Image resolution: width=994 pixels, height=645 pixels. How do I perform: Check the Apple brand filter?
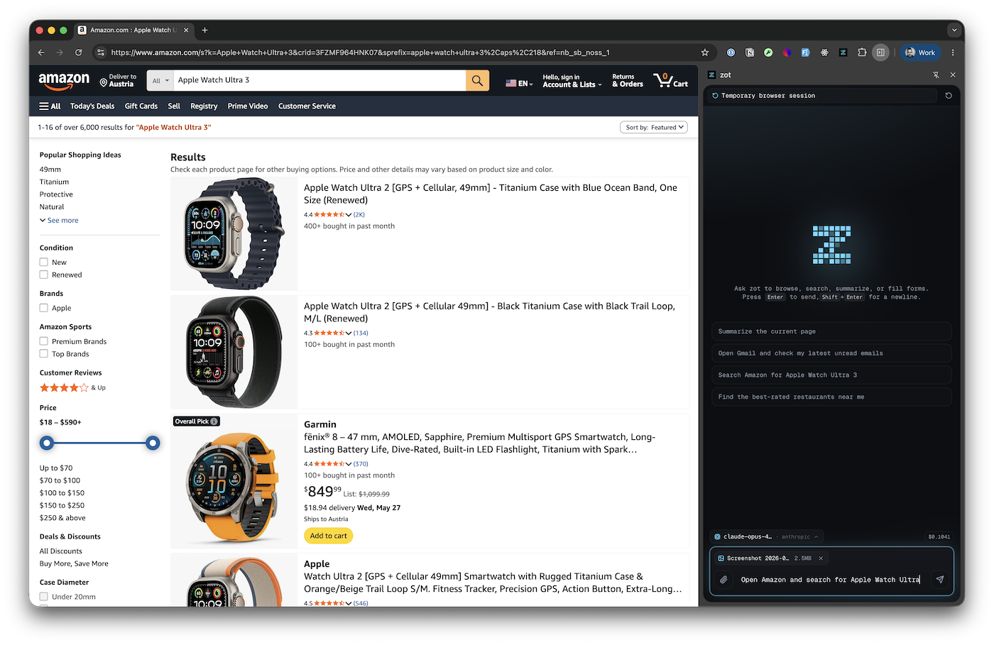click(44, 308)
